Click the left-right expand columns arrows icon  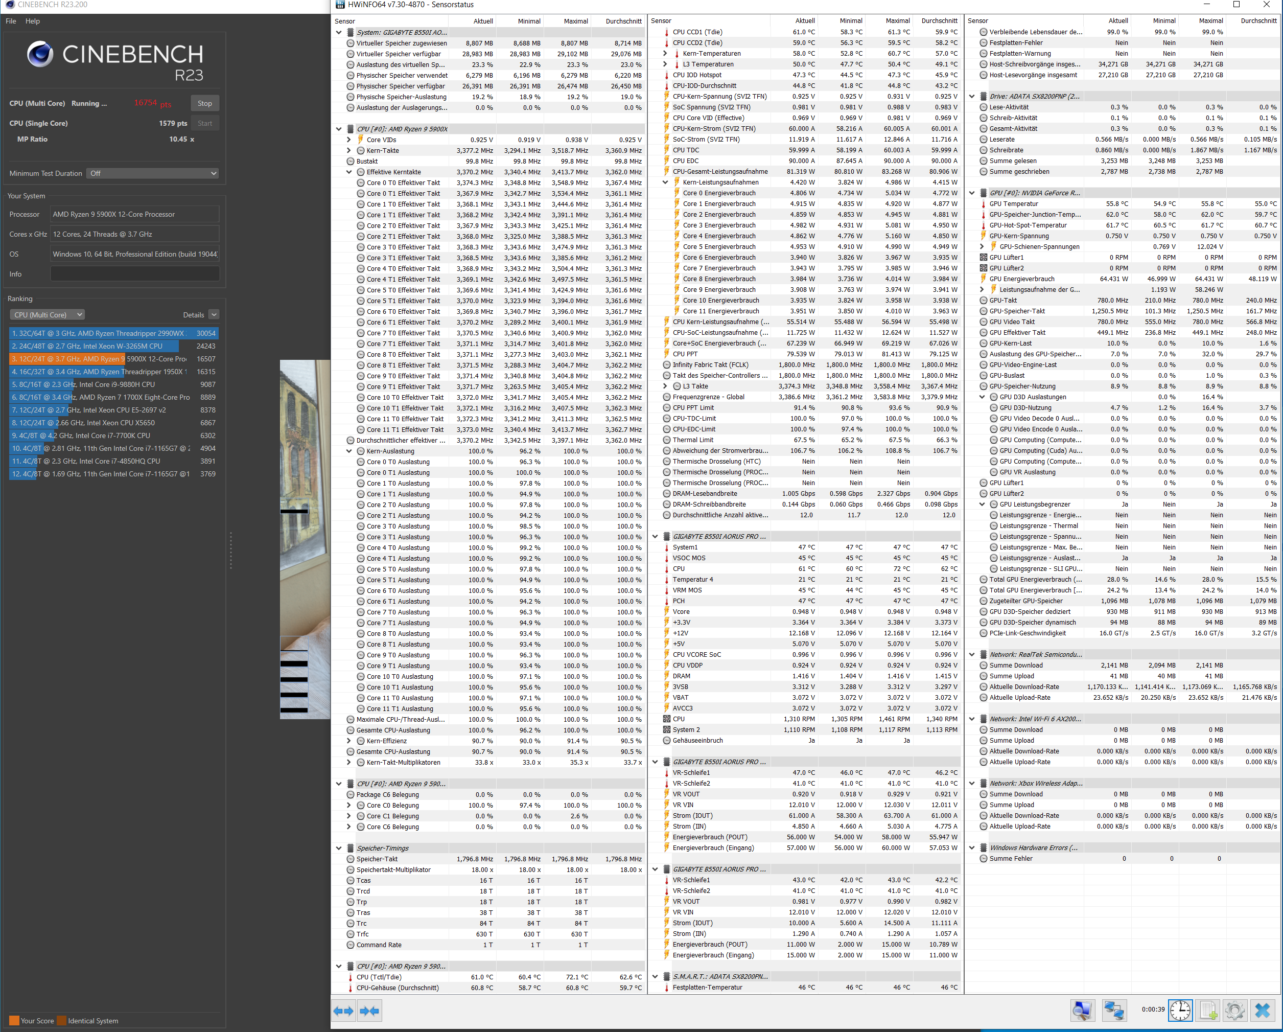click(x=343, y=1011)
